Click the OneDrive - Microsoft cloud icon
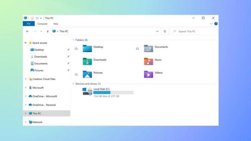 pyautogui.click(x=30, y=96)
